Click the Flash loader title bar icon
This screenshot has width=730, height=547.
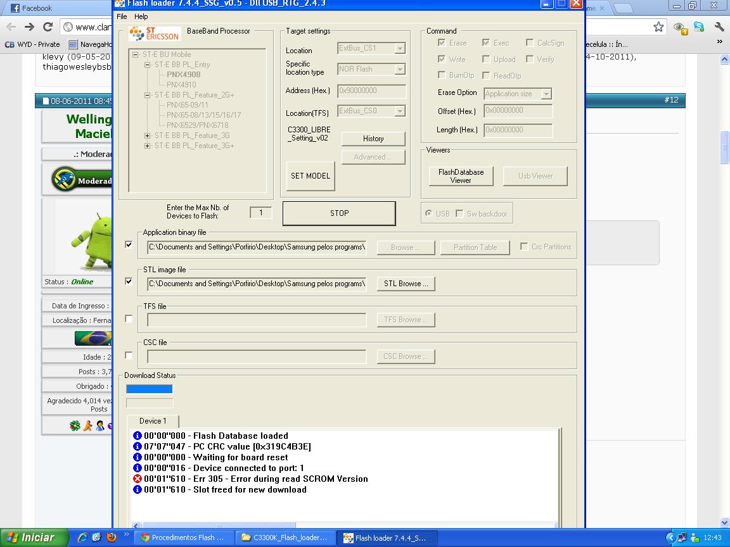click(120, 3)
